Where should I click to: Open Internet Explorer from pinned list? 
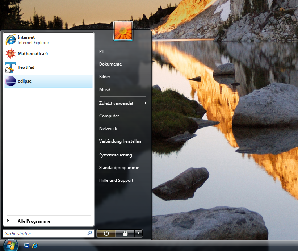click(49, 40)
